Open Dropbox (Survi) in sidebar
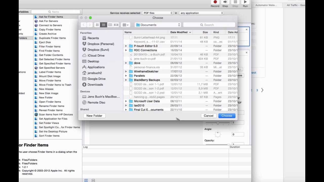This screenshot has height=182, width=324. (x=96, y=50)
